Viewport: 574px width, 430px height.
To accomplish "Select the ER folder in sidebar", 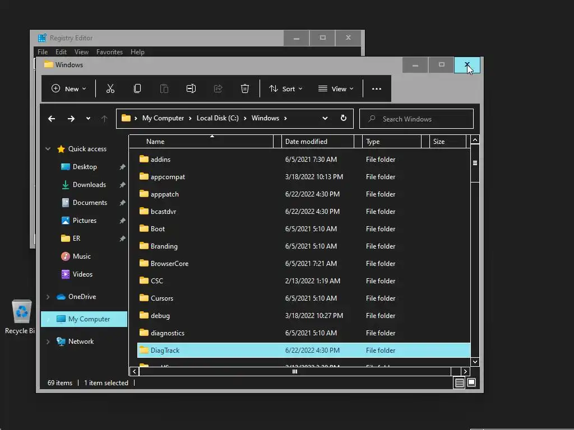I will coord(76,239).
